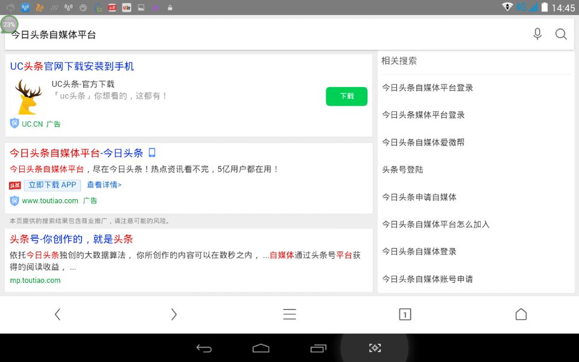Open the www.toutiao.com URL

coord(50,200)
